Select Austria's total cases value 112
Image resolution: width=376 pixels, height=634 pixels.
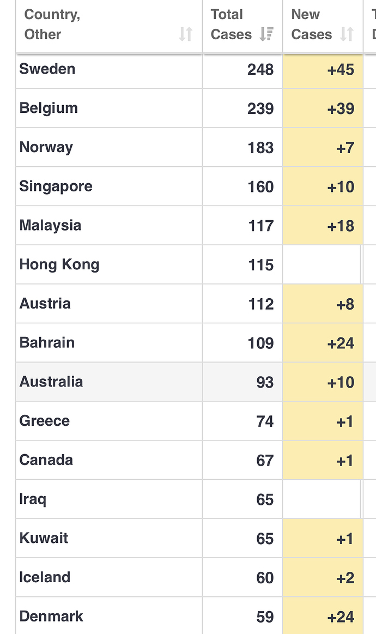261,304
